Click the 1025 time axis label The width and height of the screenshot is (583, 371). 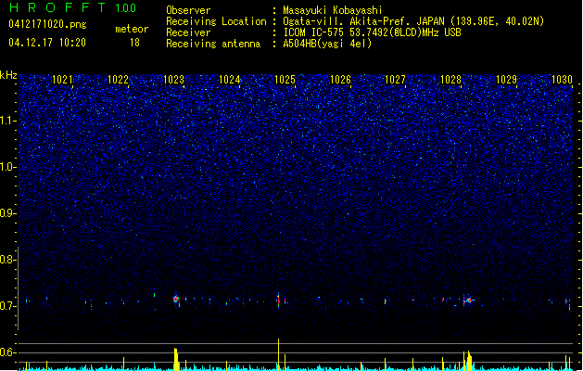285,80
